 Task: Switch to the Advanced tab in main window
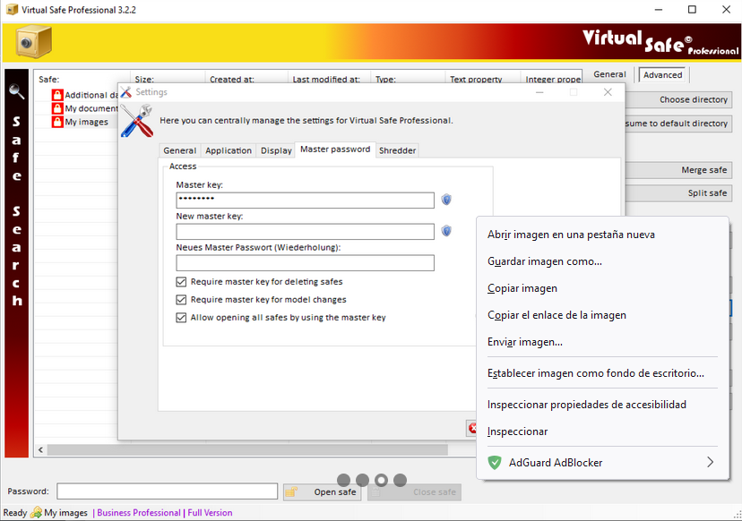pyautogui.click(x=663, y=74)
